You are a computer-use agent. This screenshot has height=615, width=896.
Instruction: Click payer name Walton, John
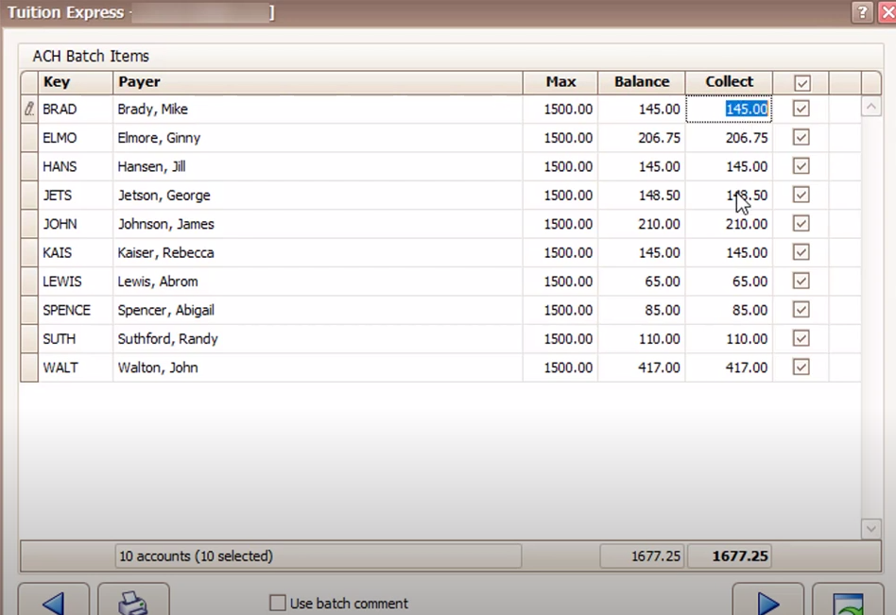coord(158,367)
